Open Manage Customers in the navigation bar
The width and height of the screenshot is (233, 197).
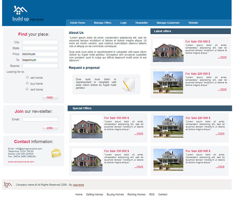pyautogui.click(x=168, y=23)
